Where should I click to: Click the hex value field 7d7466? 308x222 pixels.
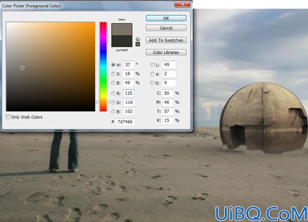click(125, 122)
